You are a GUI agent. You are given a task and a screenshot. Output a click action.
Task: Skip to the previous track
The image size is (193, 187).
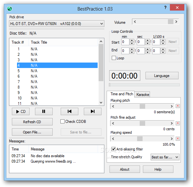pyautogui.click(x=69, y=112)
